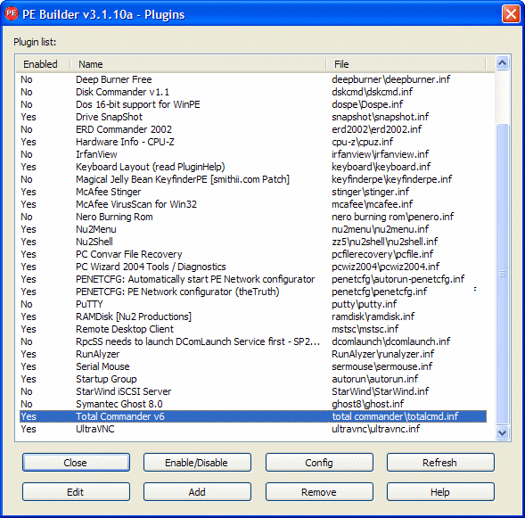Click file path StarWind\StarWind.inf
The height and width of the screenshot is (518, 525).
coord(381,391)
